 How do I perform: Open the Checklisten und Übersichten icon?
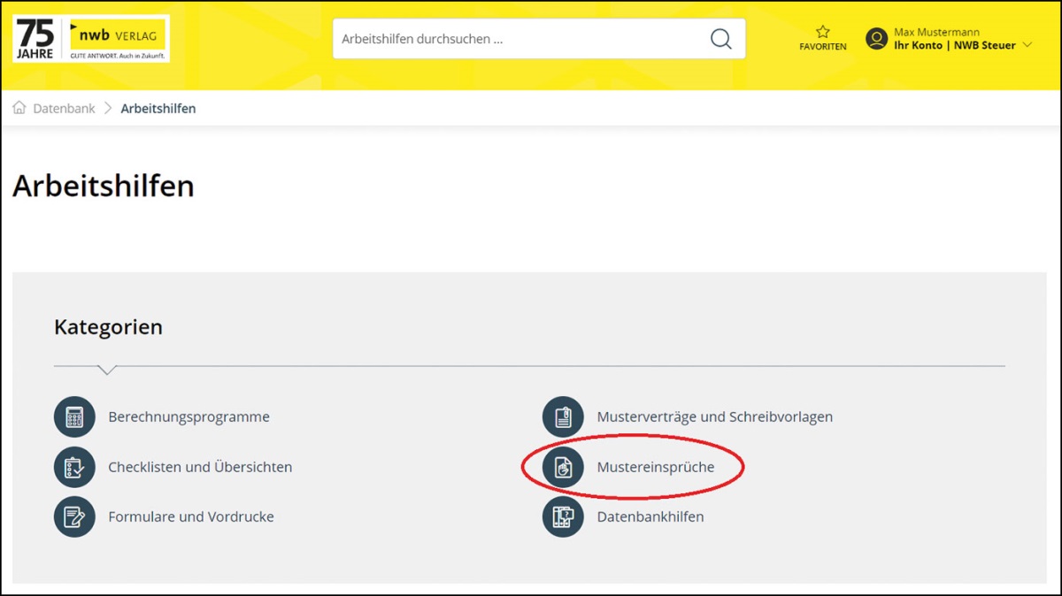[x=74, y=467]
